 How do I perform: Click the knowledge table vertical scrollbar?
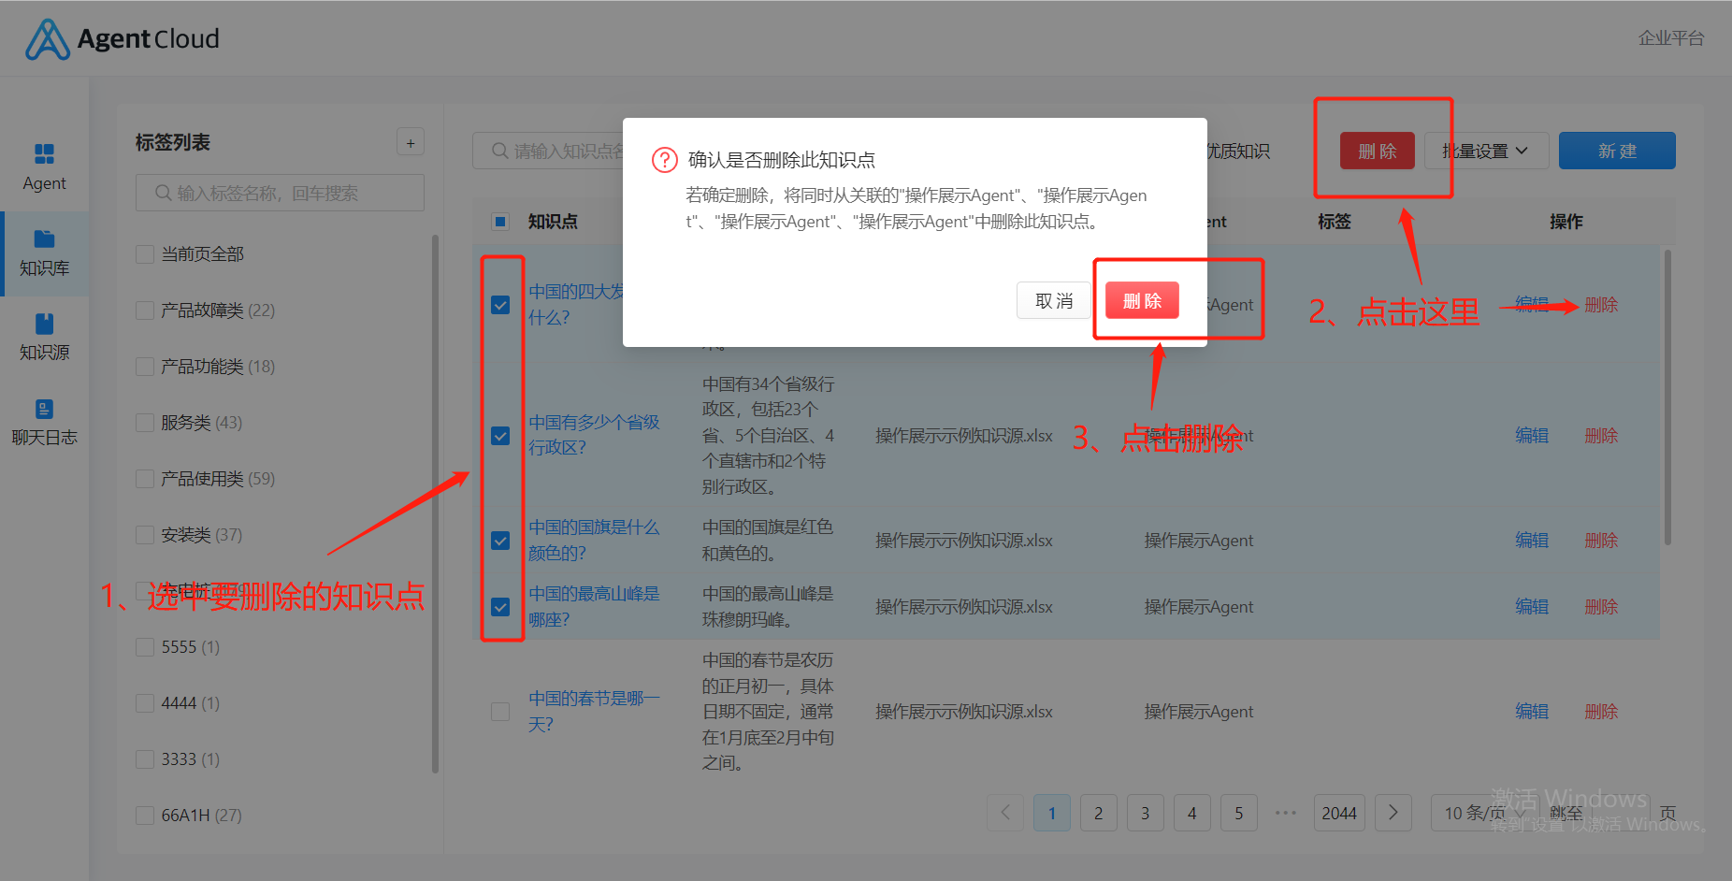click(1667, 397)
